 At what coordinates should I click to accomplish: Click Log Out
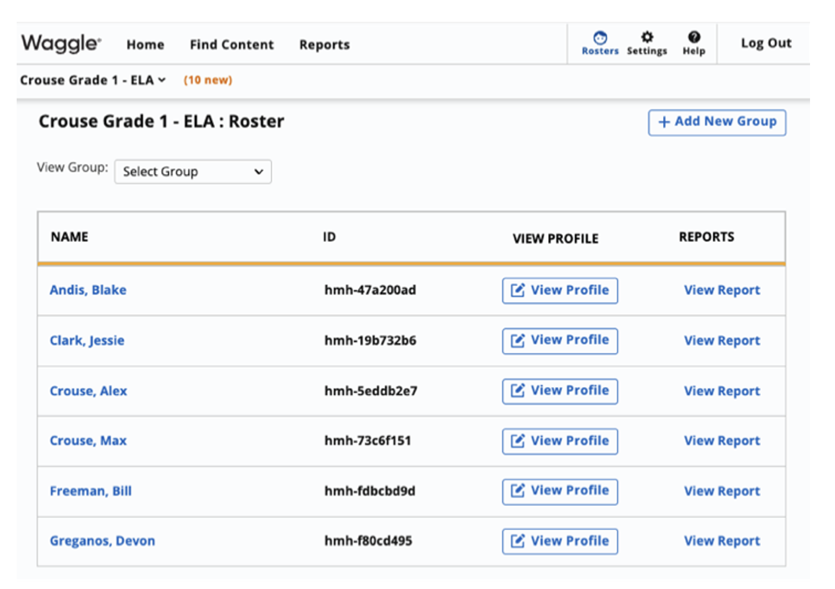(766, 44)
